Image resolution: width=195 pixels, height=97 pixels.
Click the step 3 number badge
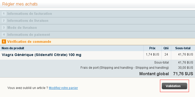coord(4,27)
